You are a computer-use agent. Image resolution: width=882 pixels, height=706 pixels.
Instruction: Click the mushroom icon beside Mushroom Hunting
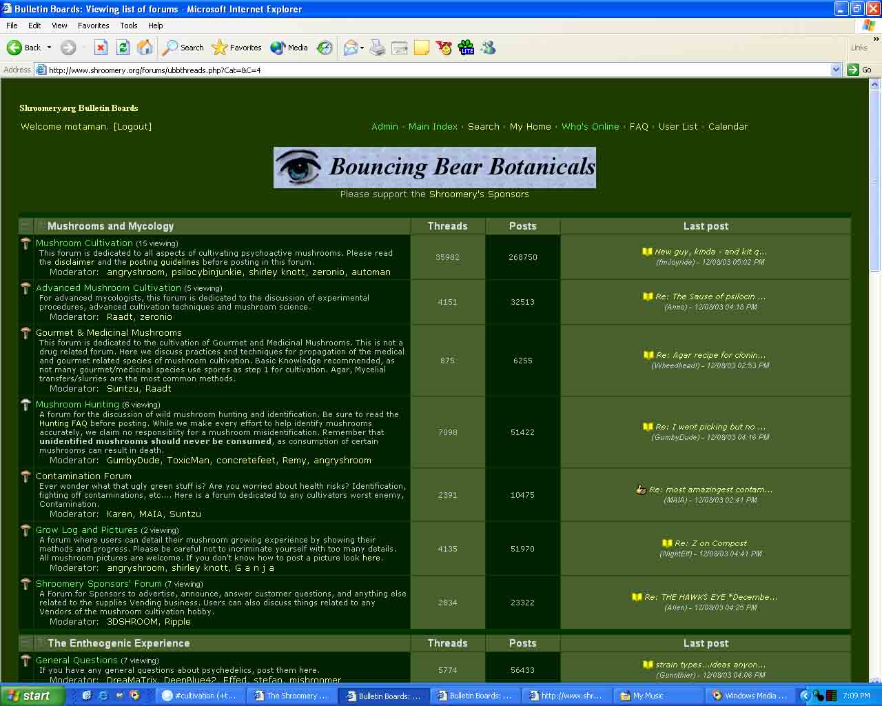tap(25, 405)
